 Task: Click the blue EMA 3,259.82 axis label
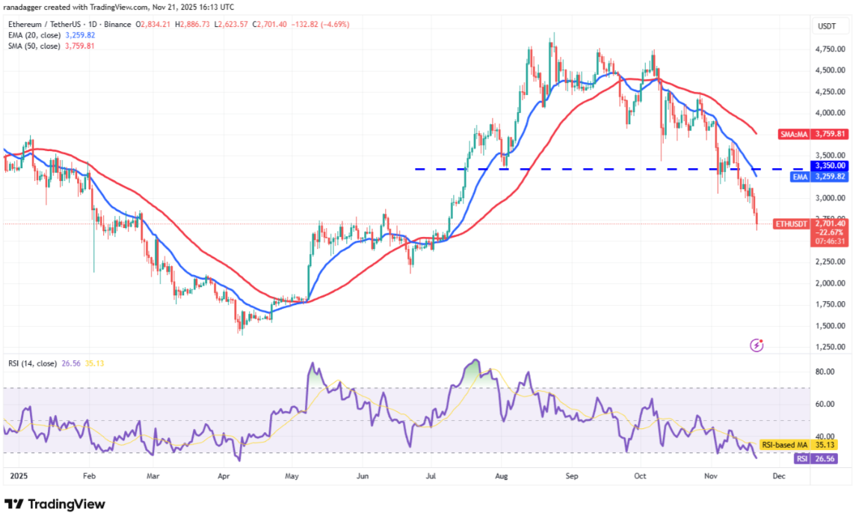coord(821,176)
